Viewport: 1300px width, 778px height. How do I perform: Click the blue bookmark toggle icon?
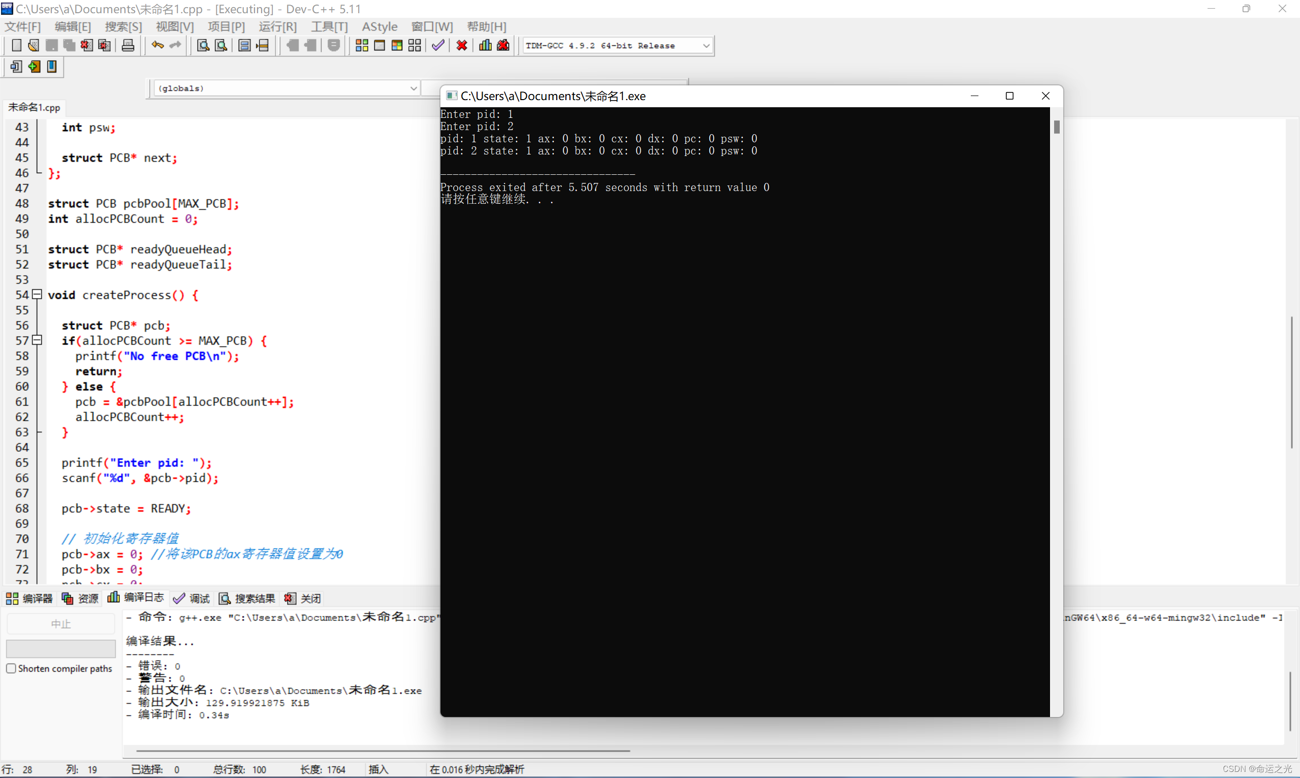point(52,67)
